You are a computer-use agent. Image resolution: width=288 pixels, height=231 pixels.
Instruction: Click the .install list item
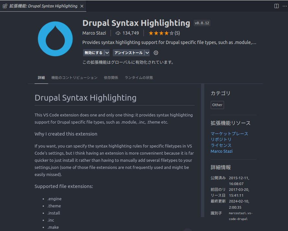[54, 213]
